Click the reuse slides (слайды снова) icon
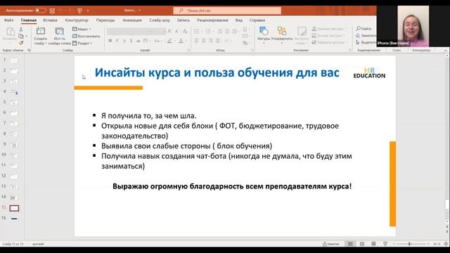The width and height of the screenshot is (450, 253). 59,31
